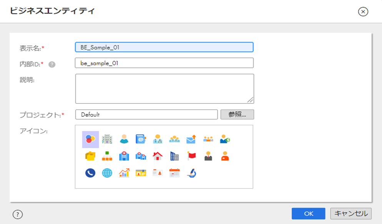The height and width of the screenshot is (224, 382).
Task: Click the help icon beside 内部ID
Action: pyautogui.click(x=52, y=64)
